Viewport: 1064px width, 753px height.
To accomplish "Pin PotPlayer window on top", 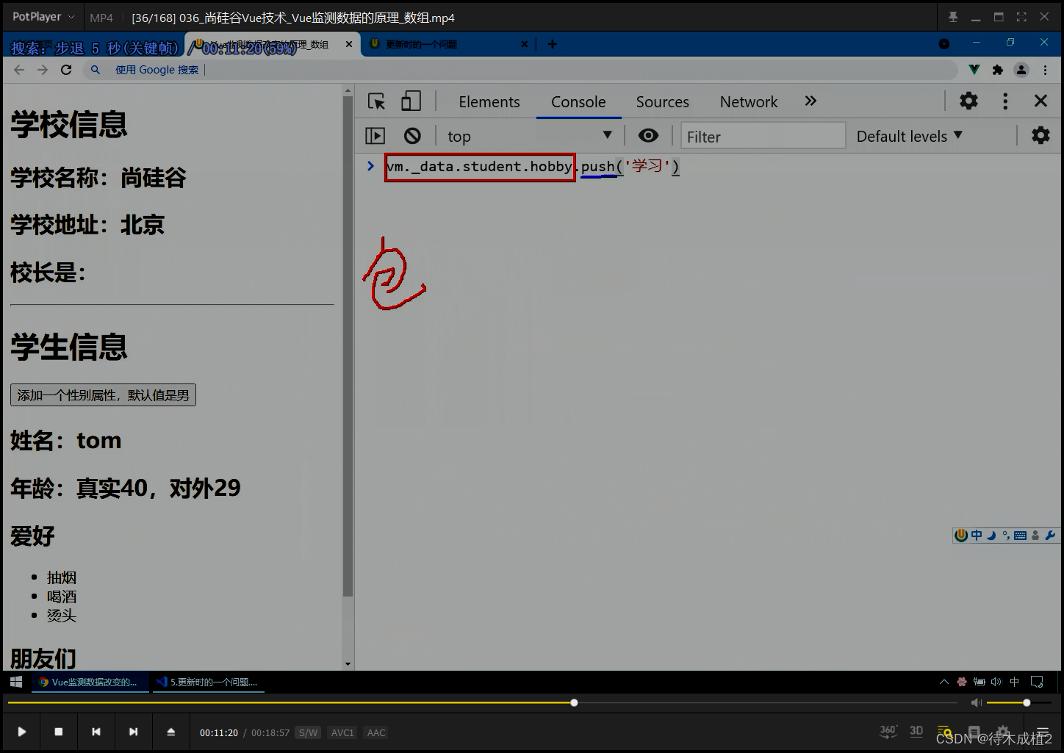I will coord(953,17).
